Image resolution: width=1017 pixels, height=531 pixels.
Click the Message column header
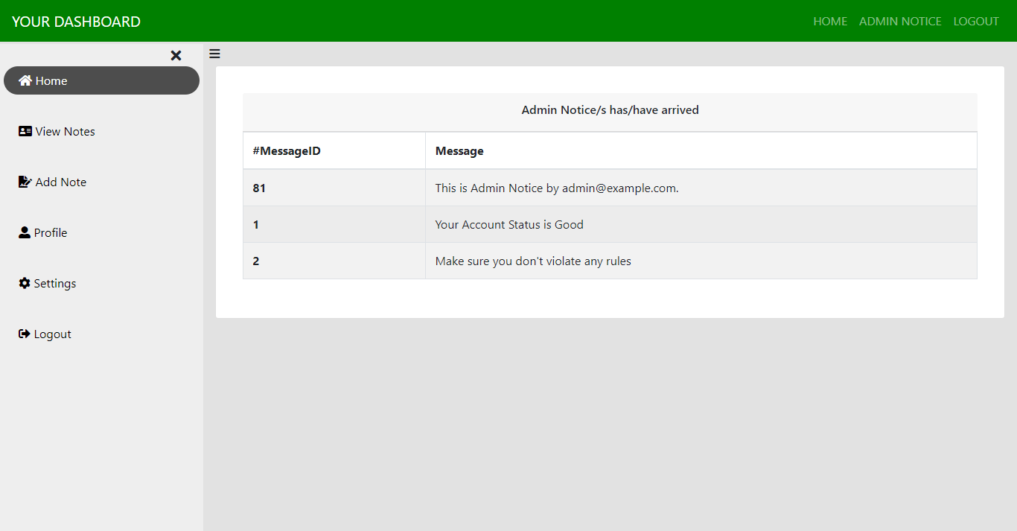click(x=701, y=150)
